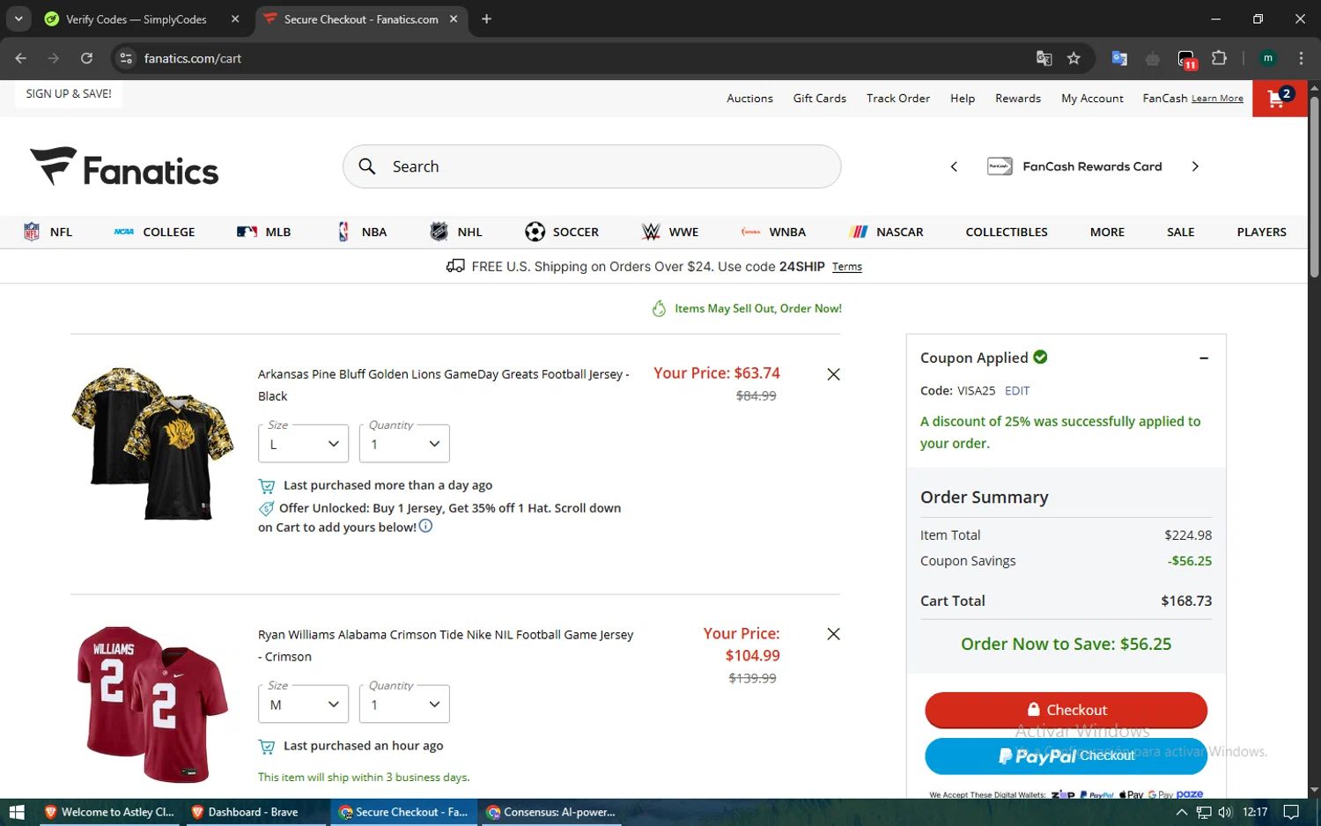Pay with PayPal Checkout button

click(x=1066, y=756)
